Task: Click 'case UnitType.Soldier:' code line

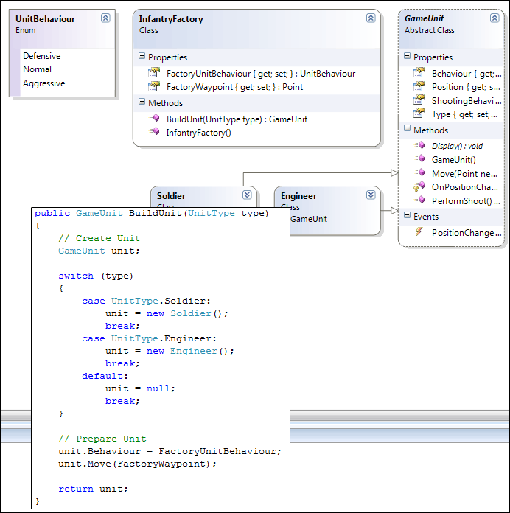Action: [146, 301]
